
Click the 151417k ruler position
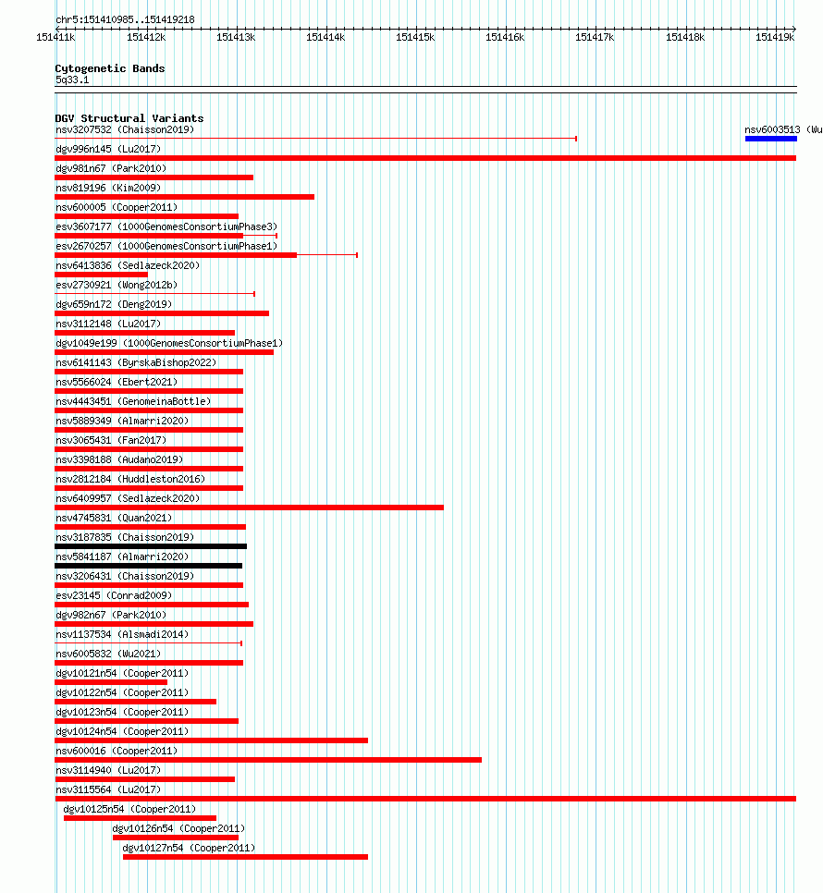(595, 37)
